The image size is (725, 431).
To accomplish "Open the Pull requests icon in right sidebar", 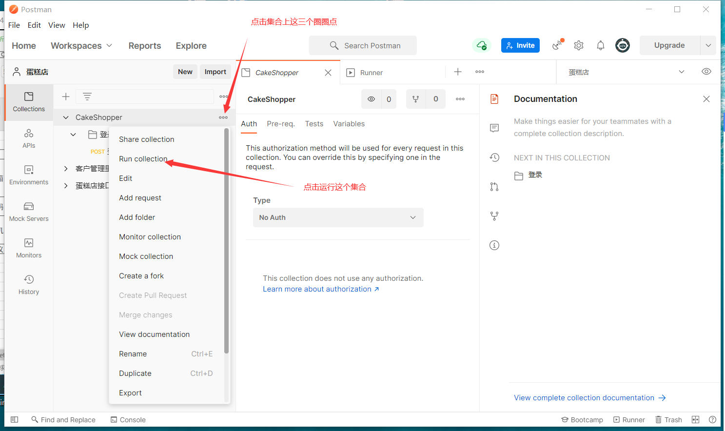I will point(494,187).
